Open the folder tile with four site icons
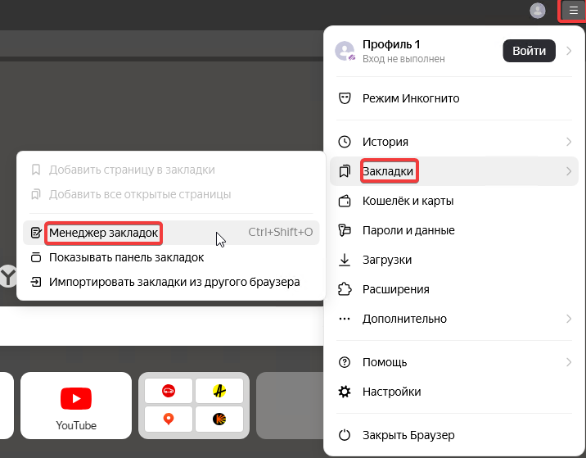 tap(194, 406)
